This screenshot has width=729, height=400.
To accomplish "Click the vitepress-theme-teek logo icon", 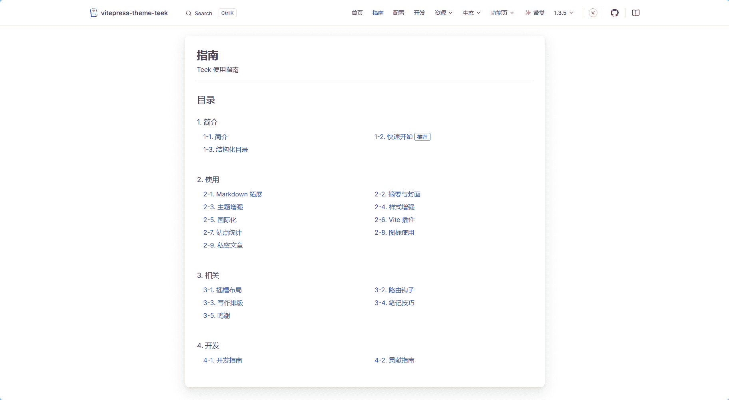I will coord(94,12).
